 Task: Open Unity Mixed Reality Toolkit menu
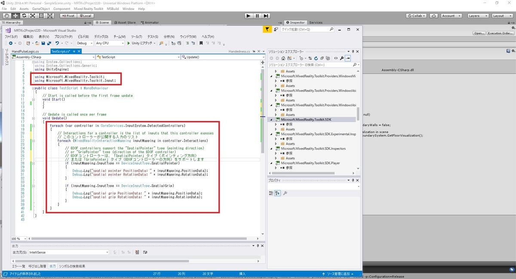(89, 9)
